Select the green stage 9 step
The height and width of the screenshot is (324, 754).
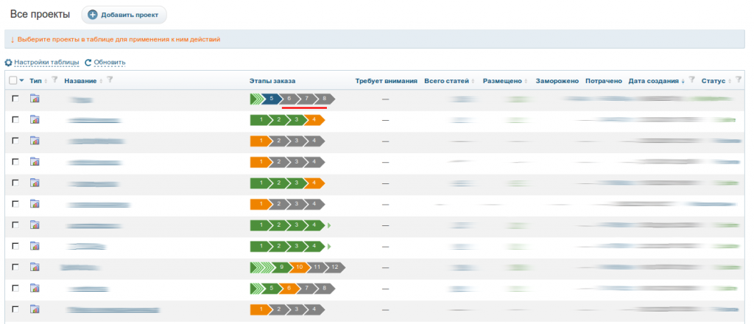(x=282, y=267)
